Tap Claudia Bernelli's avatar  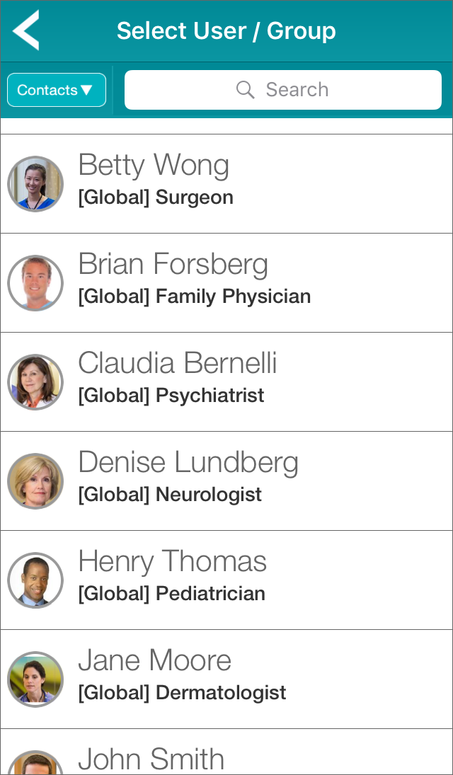(x=35, y=382)
